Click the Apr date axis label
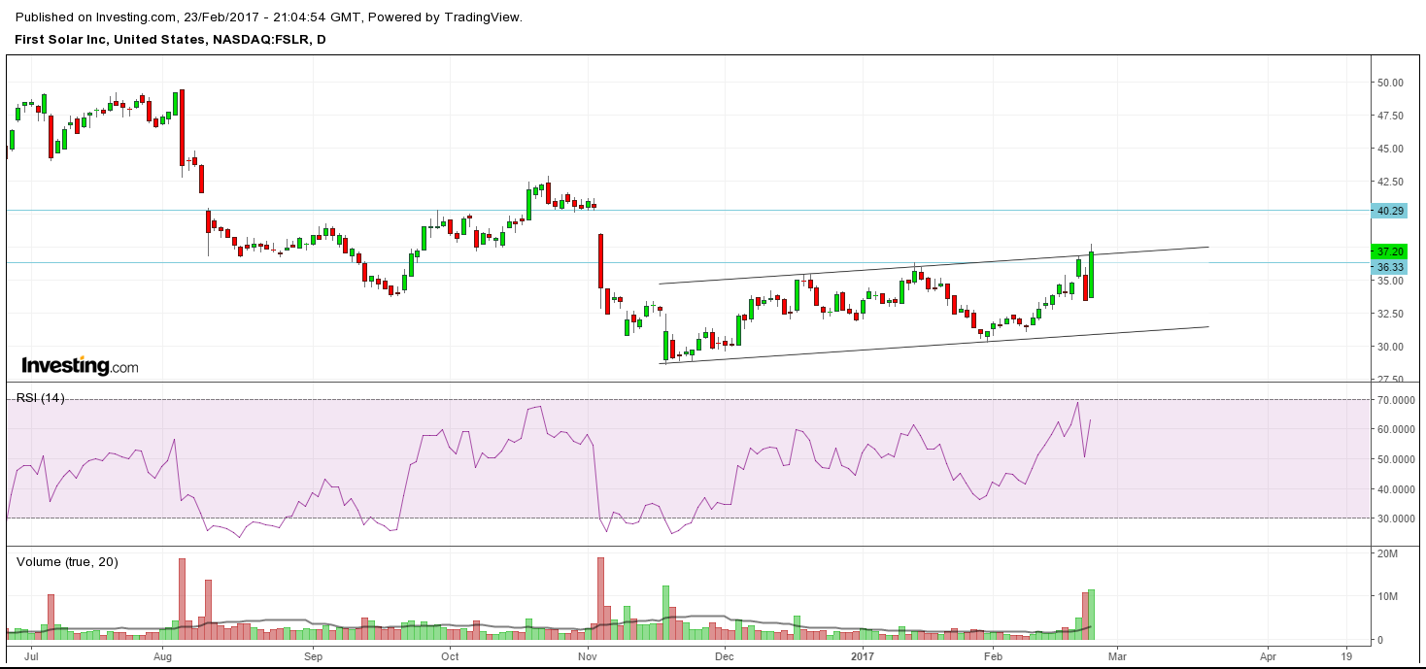The width and height of the screenshot is (1426, 669). point(1268,657)
